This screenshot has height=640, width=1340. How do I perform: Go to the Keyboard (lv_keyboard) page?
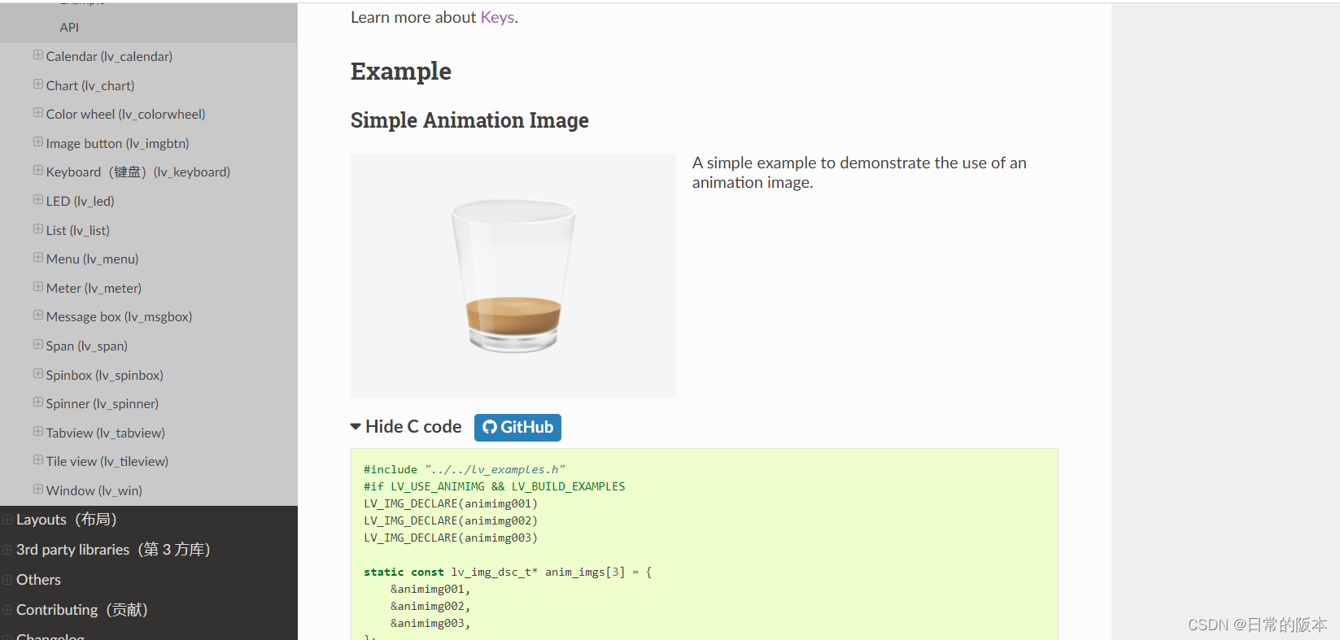[138, 172]
